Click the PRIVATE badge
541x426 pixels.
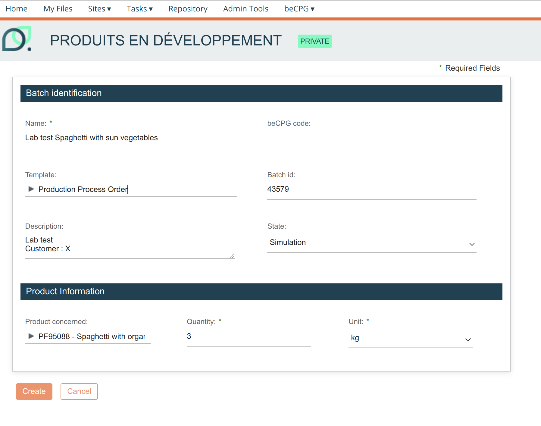[315, 41]
